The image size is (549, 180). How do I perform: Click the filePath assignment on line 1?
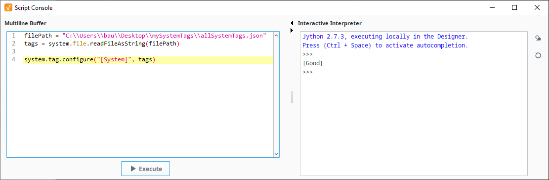(x=145, y=36)
